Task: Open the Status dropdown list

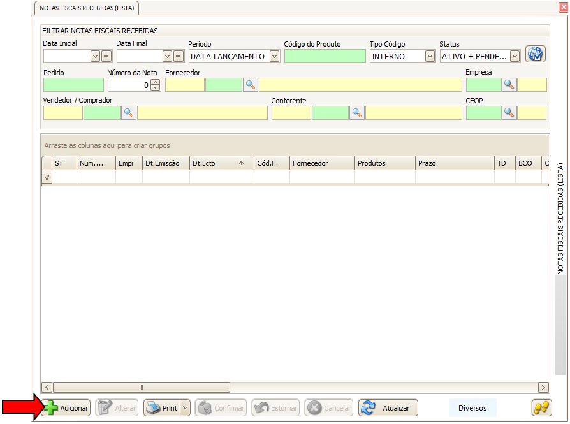Action: pyautogui.click(x=515, y=56)
